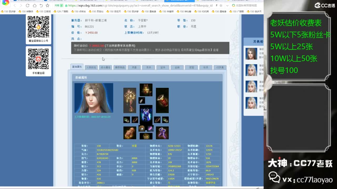Go back using the browser back arrow
337x189 pixels.
[x=14, y=6]
